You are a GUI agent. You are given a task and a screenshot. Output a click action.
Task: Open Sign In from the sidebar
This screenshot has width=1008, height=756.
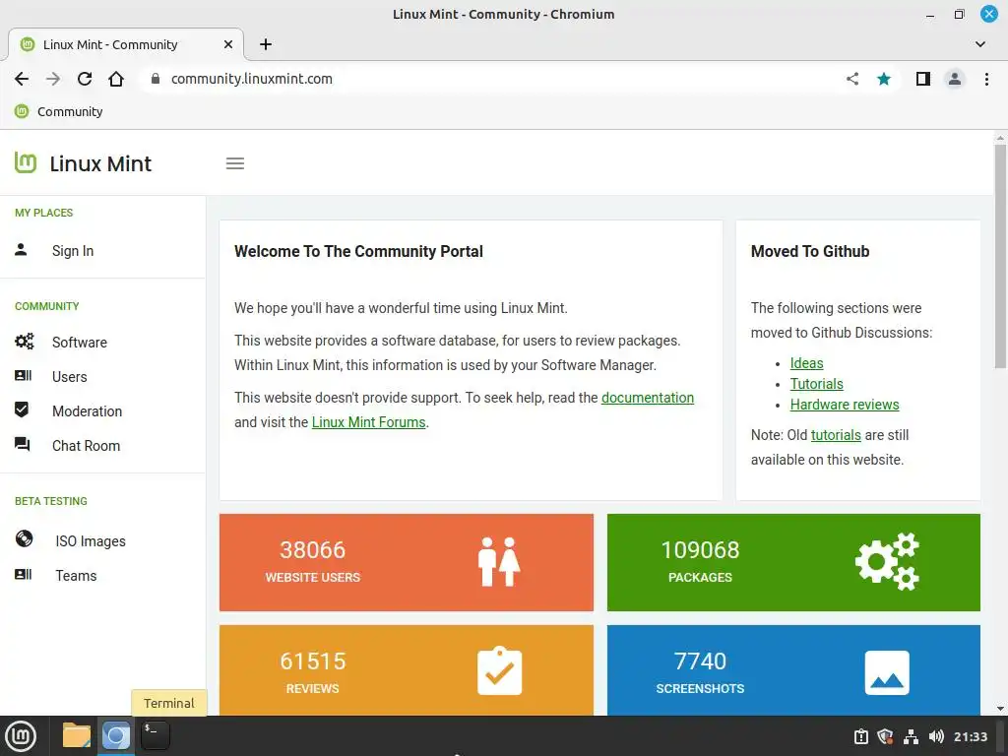point(73,251)
